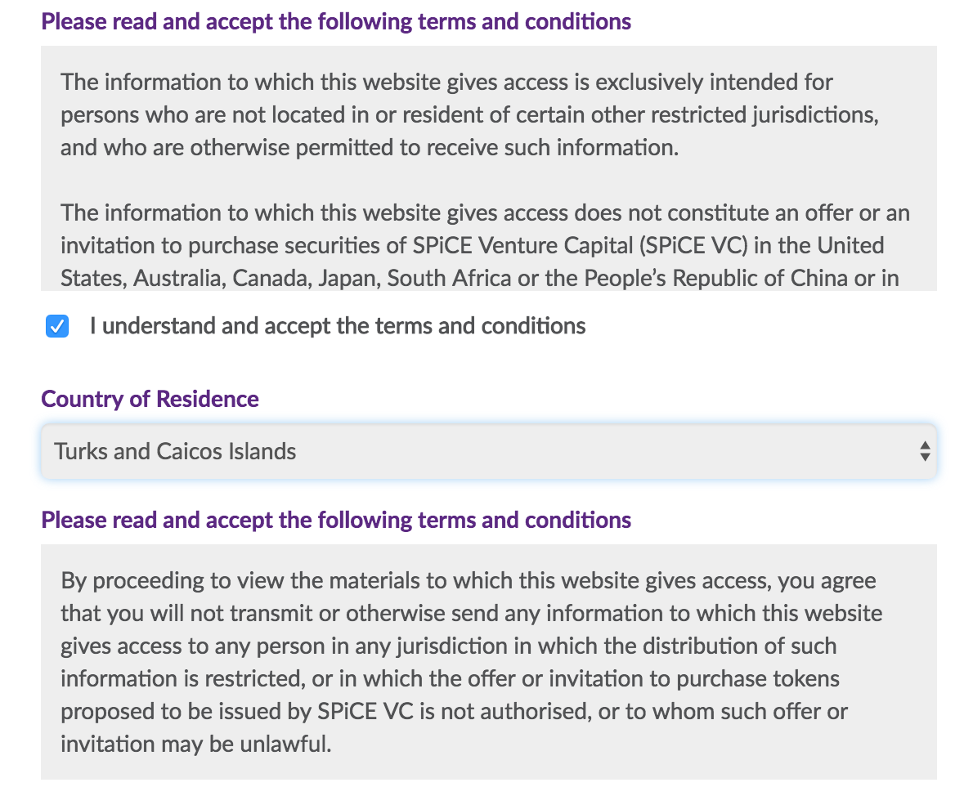Screen dimensions: 973x796
Task: Click the paragraph starting 'The information to which this website gives access is exclusively'
Action: 470,114
